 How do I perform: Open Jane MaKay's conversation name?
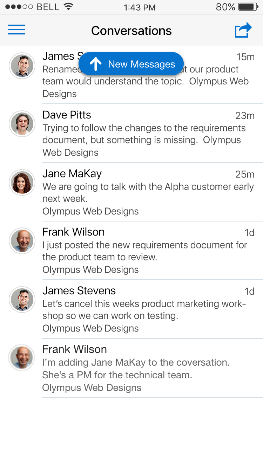click(72, 174)
